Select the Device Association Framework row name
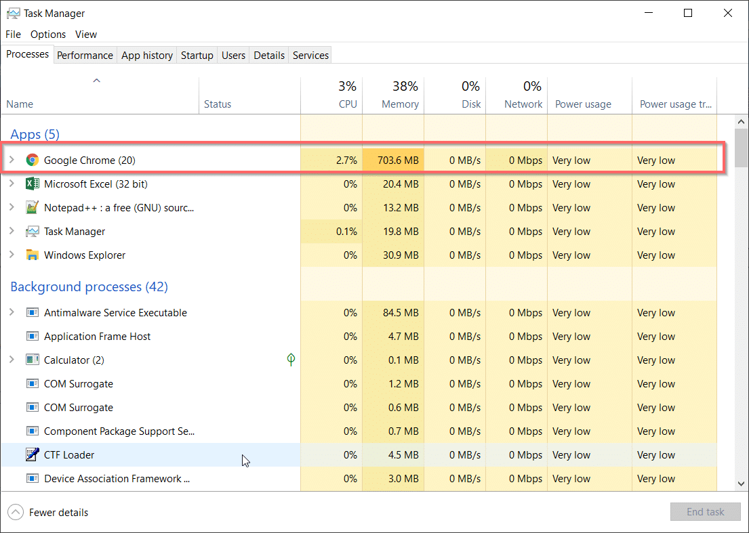 click(117, 479)
